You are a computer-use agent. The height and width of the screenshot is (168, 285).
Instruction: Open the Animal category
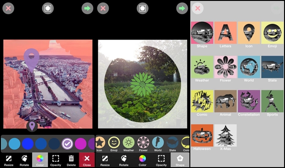(x=226, y=103)
